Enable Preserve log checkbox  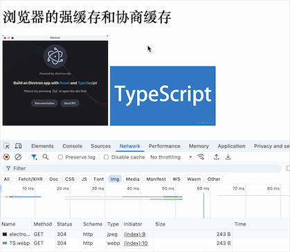point(60,157)
